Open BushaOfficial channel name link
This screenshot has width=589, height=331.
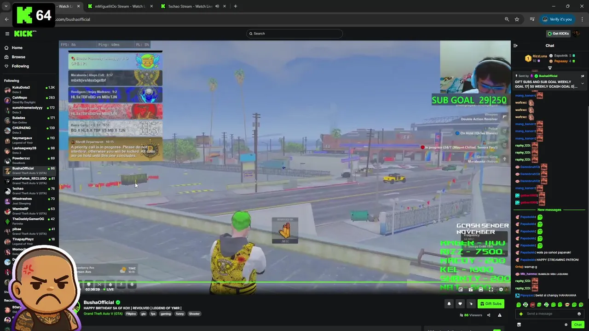tap(98, 302)
